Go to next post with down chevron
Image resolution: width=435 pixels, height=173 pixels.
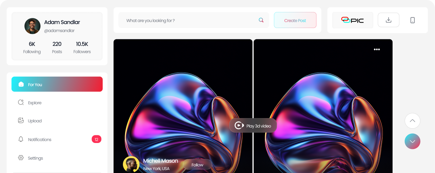pyautogui.click(x=412, y=141)
